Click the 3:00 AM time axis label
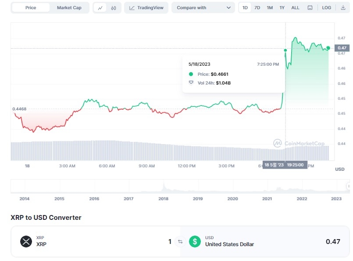 [67, 166]
